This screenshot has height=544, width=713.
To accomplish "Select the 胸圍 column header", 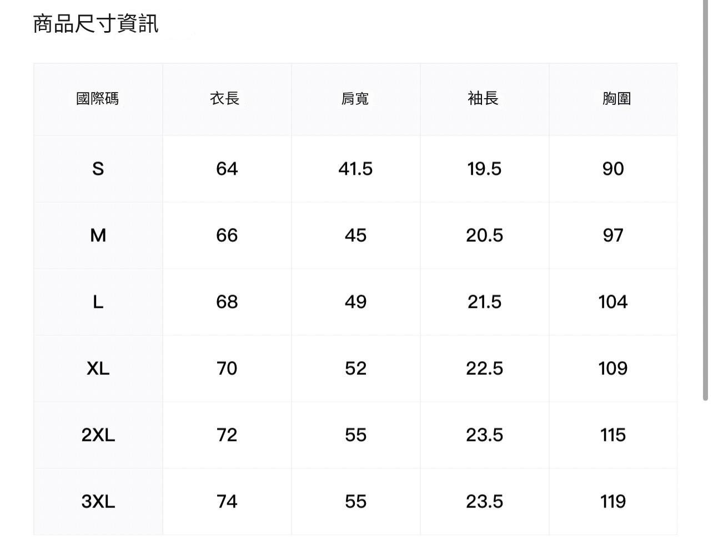I will point(616,99).
